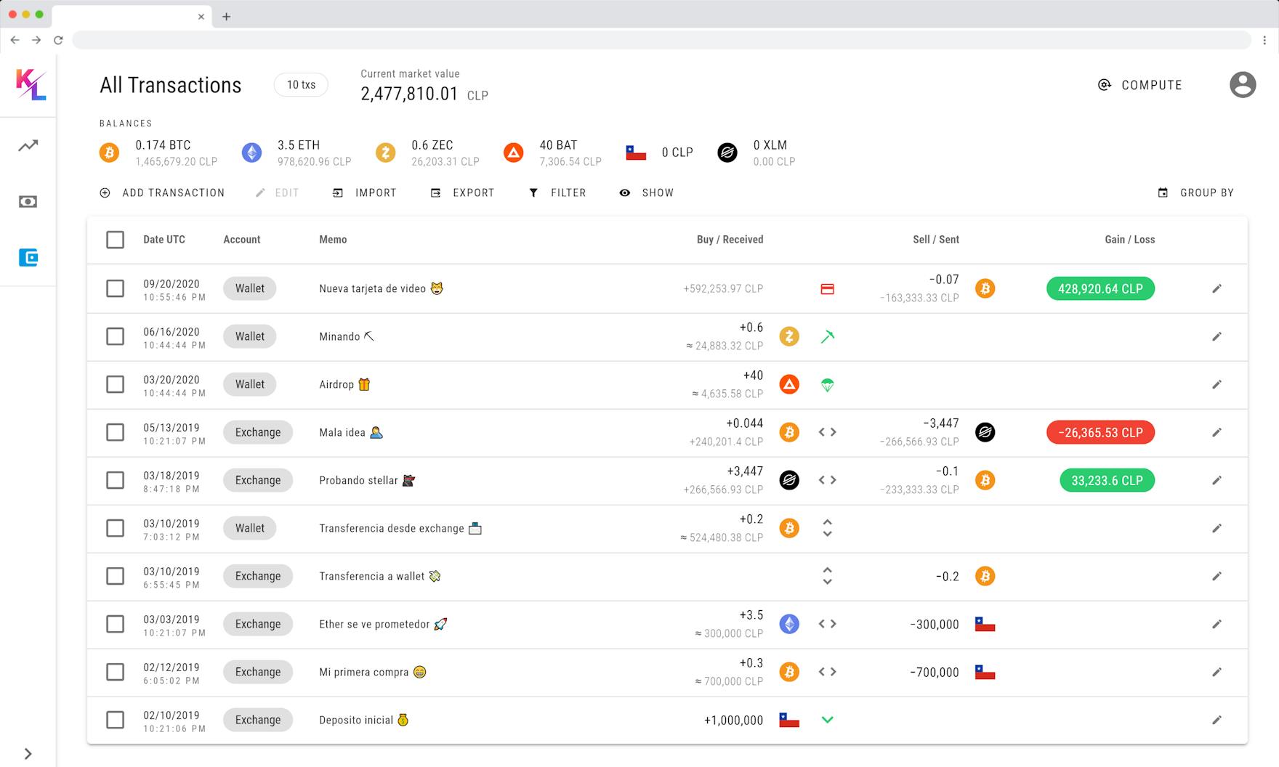
Task: Toggle the select-all checkbox in table header
Action: point(115,240)
